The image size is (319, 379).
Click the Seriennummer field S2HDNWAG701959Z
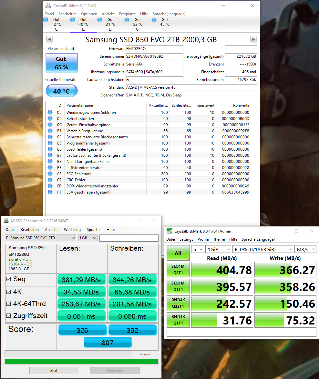click(x=154, y=56)
